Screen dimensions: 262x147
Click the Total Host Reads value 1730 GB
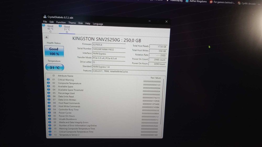pyautogui.click(x=158, y=47)
